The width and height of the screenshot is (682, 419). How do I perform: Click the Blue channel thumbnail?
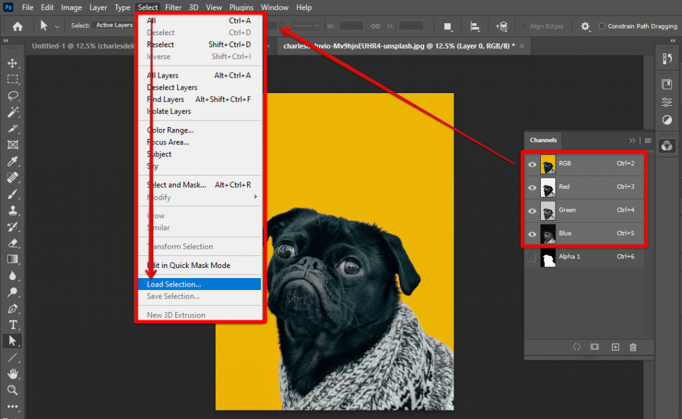click(547, 233)
